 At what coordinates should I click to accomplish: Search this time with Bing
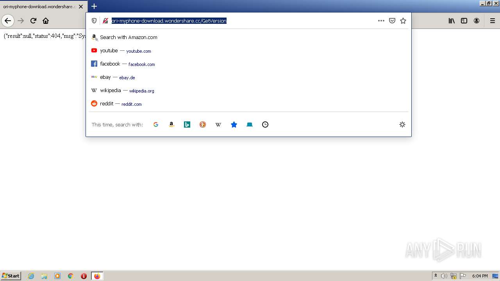click(x=187, y=124)
